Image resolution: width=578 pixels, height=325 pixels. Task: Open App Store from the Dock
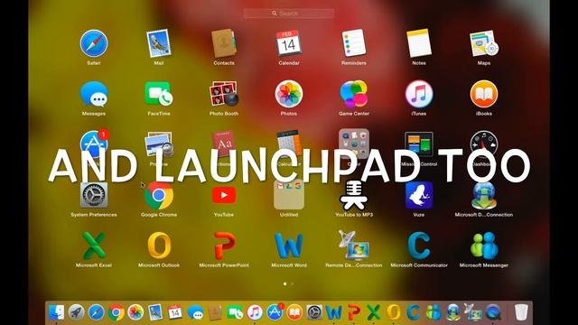coord(275,311)
